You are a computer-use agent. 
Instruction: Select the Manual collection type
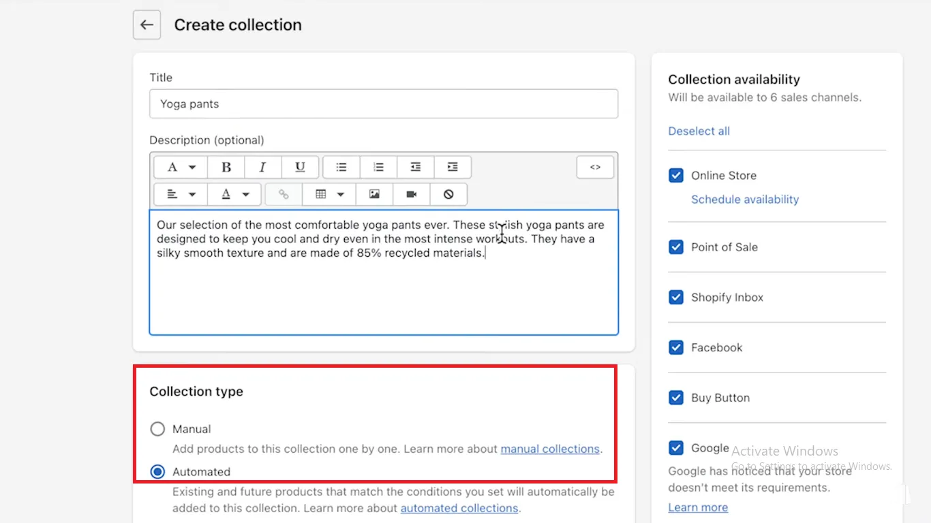pyautogui.click(x=157, y=429)
